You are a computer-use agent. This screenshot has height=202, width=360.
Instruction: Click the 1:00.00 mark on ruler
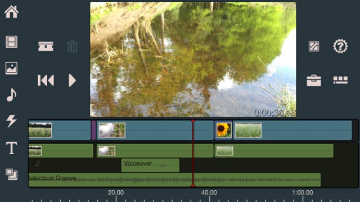[303, 192]
